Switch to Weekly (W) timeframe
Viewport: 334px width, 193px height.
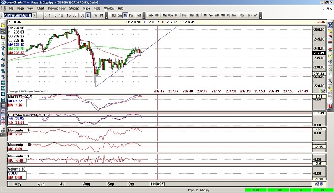96,15
